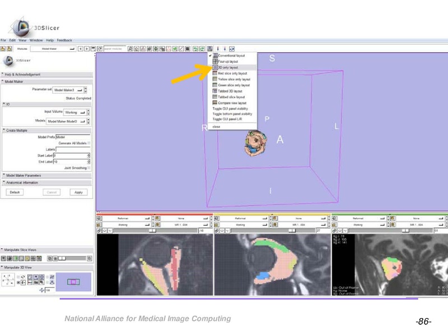Go to previous module with back arrow
Screen dimensions: 448x336
tap(81, 49)
